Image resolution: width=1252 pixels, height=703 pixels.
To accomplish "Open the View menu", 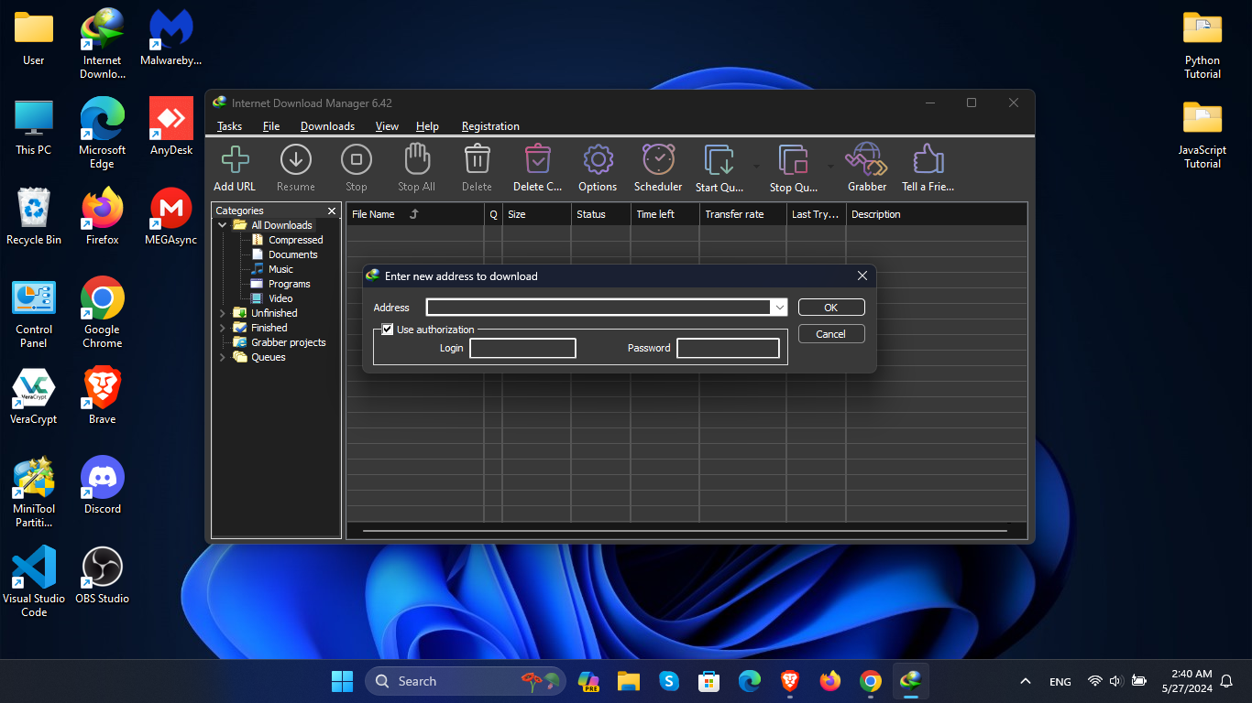I will pyautogui.click(x=387, y=126).
